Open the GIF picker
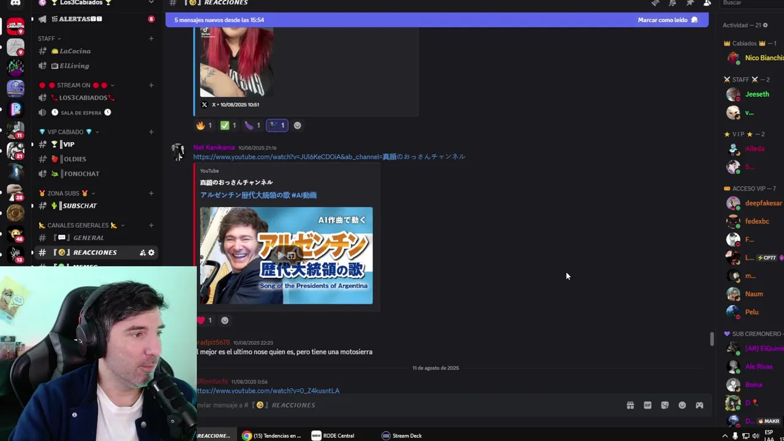This screenshot has width=784, height=441. pyautogui.click(x=647, y=405)
